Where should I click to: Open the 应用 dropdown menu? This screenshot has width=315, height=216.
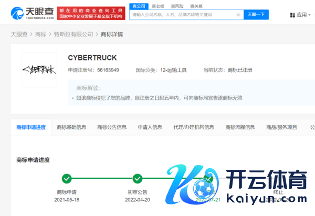point(302,15)
